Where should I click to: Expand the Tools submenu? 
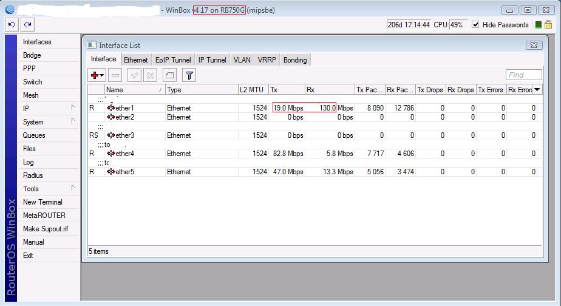(73, 188)
